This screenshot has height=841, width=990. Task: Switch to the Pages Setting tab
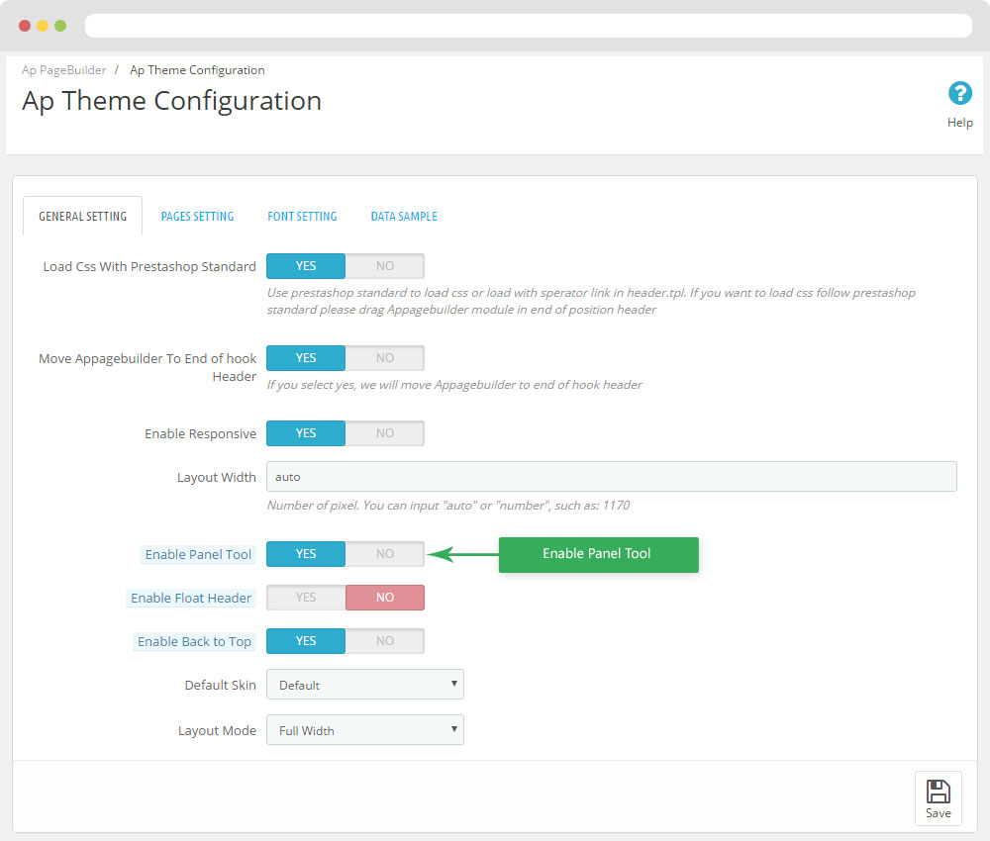pos(197,217)
